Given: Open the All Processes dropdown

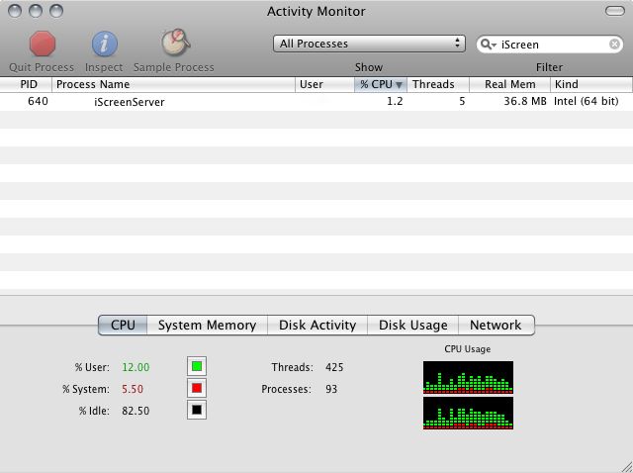Looking at the screenshot, I should (x=369, y=44).
